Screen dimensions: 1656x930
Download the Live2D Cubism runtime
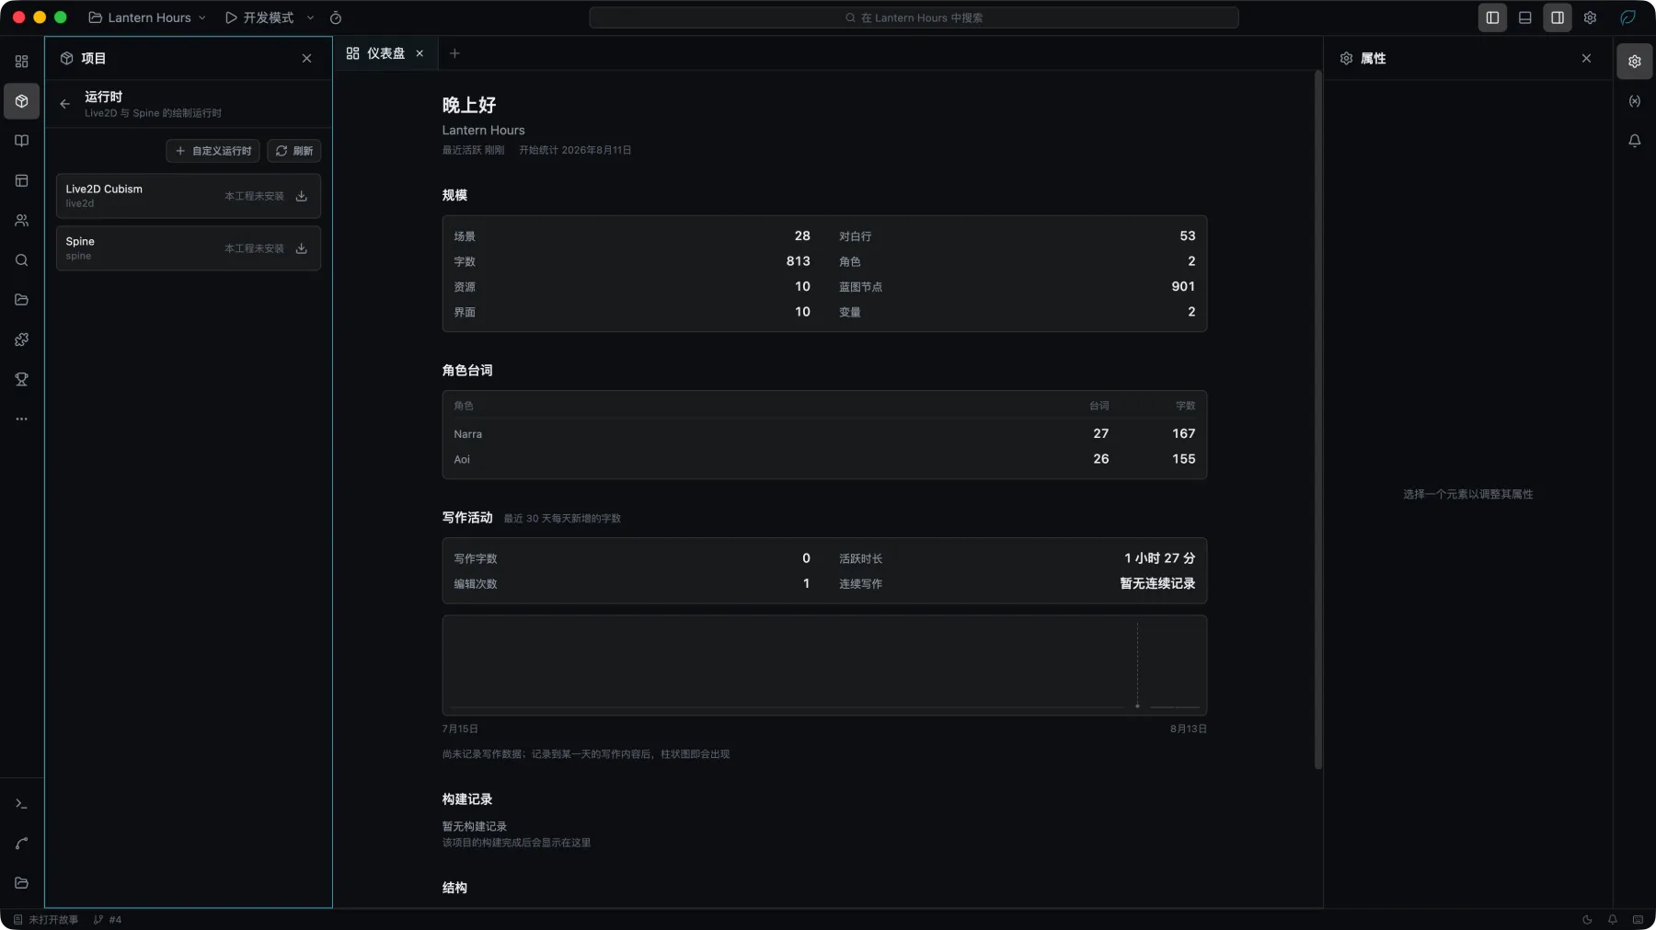301,196
